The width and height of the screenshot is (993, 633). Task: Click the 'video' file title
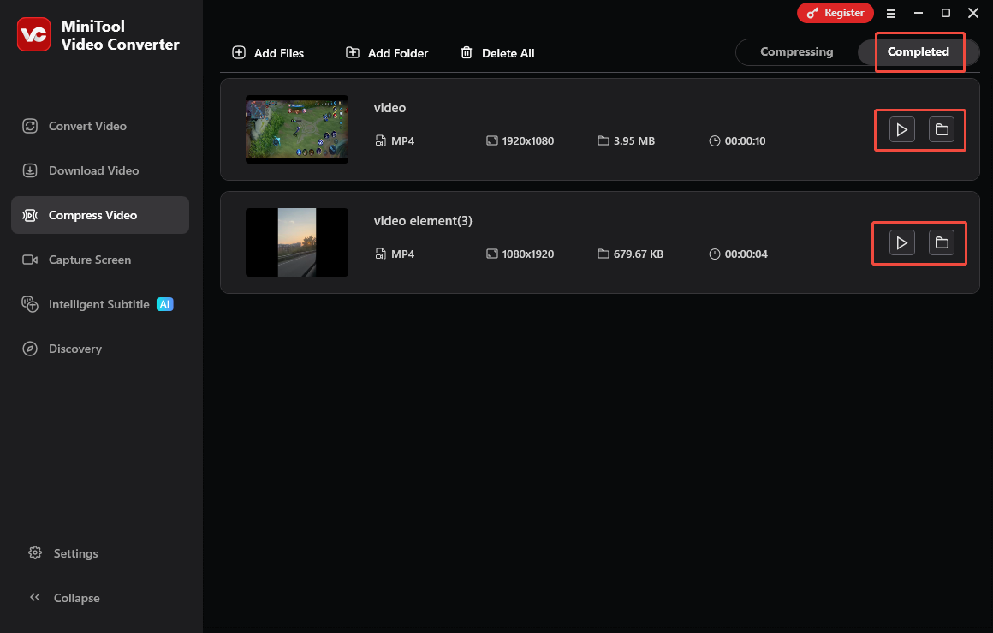point(389,108)
